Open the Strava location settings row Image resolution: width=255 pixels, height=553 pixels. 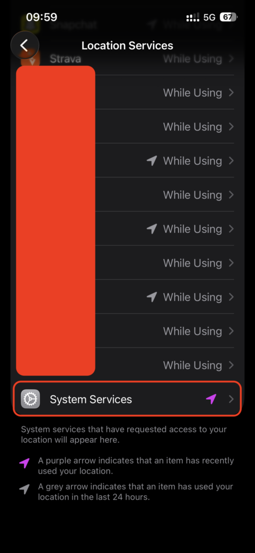pyautogui.click(x=127, y=58)
